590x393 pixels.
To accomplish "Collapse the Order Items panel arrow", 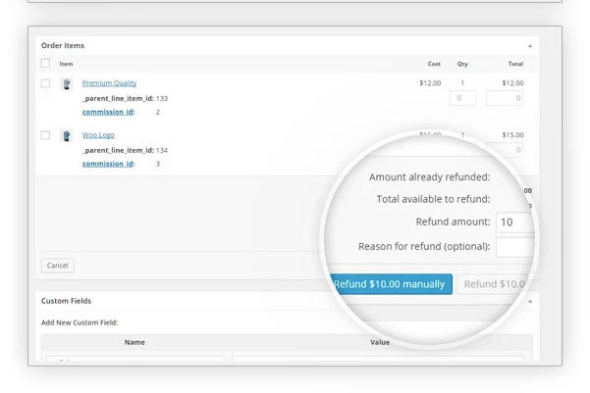I will click(x=530, y=46).
